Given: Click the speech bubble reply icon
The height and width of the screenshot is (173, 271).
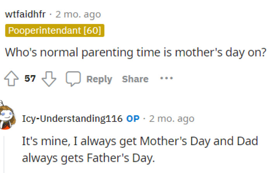Looking at the screenshot, I should coord(73,79).
